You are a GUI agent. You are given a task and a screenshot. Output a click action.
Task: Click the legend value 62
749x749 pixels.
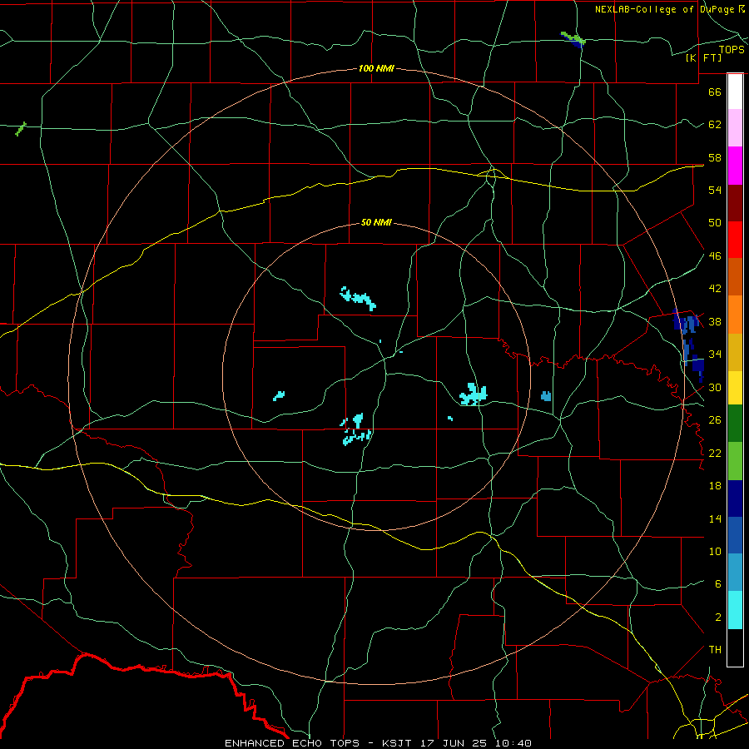point(715,124)
